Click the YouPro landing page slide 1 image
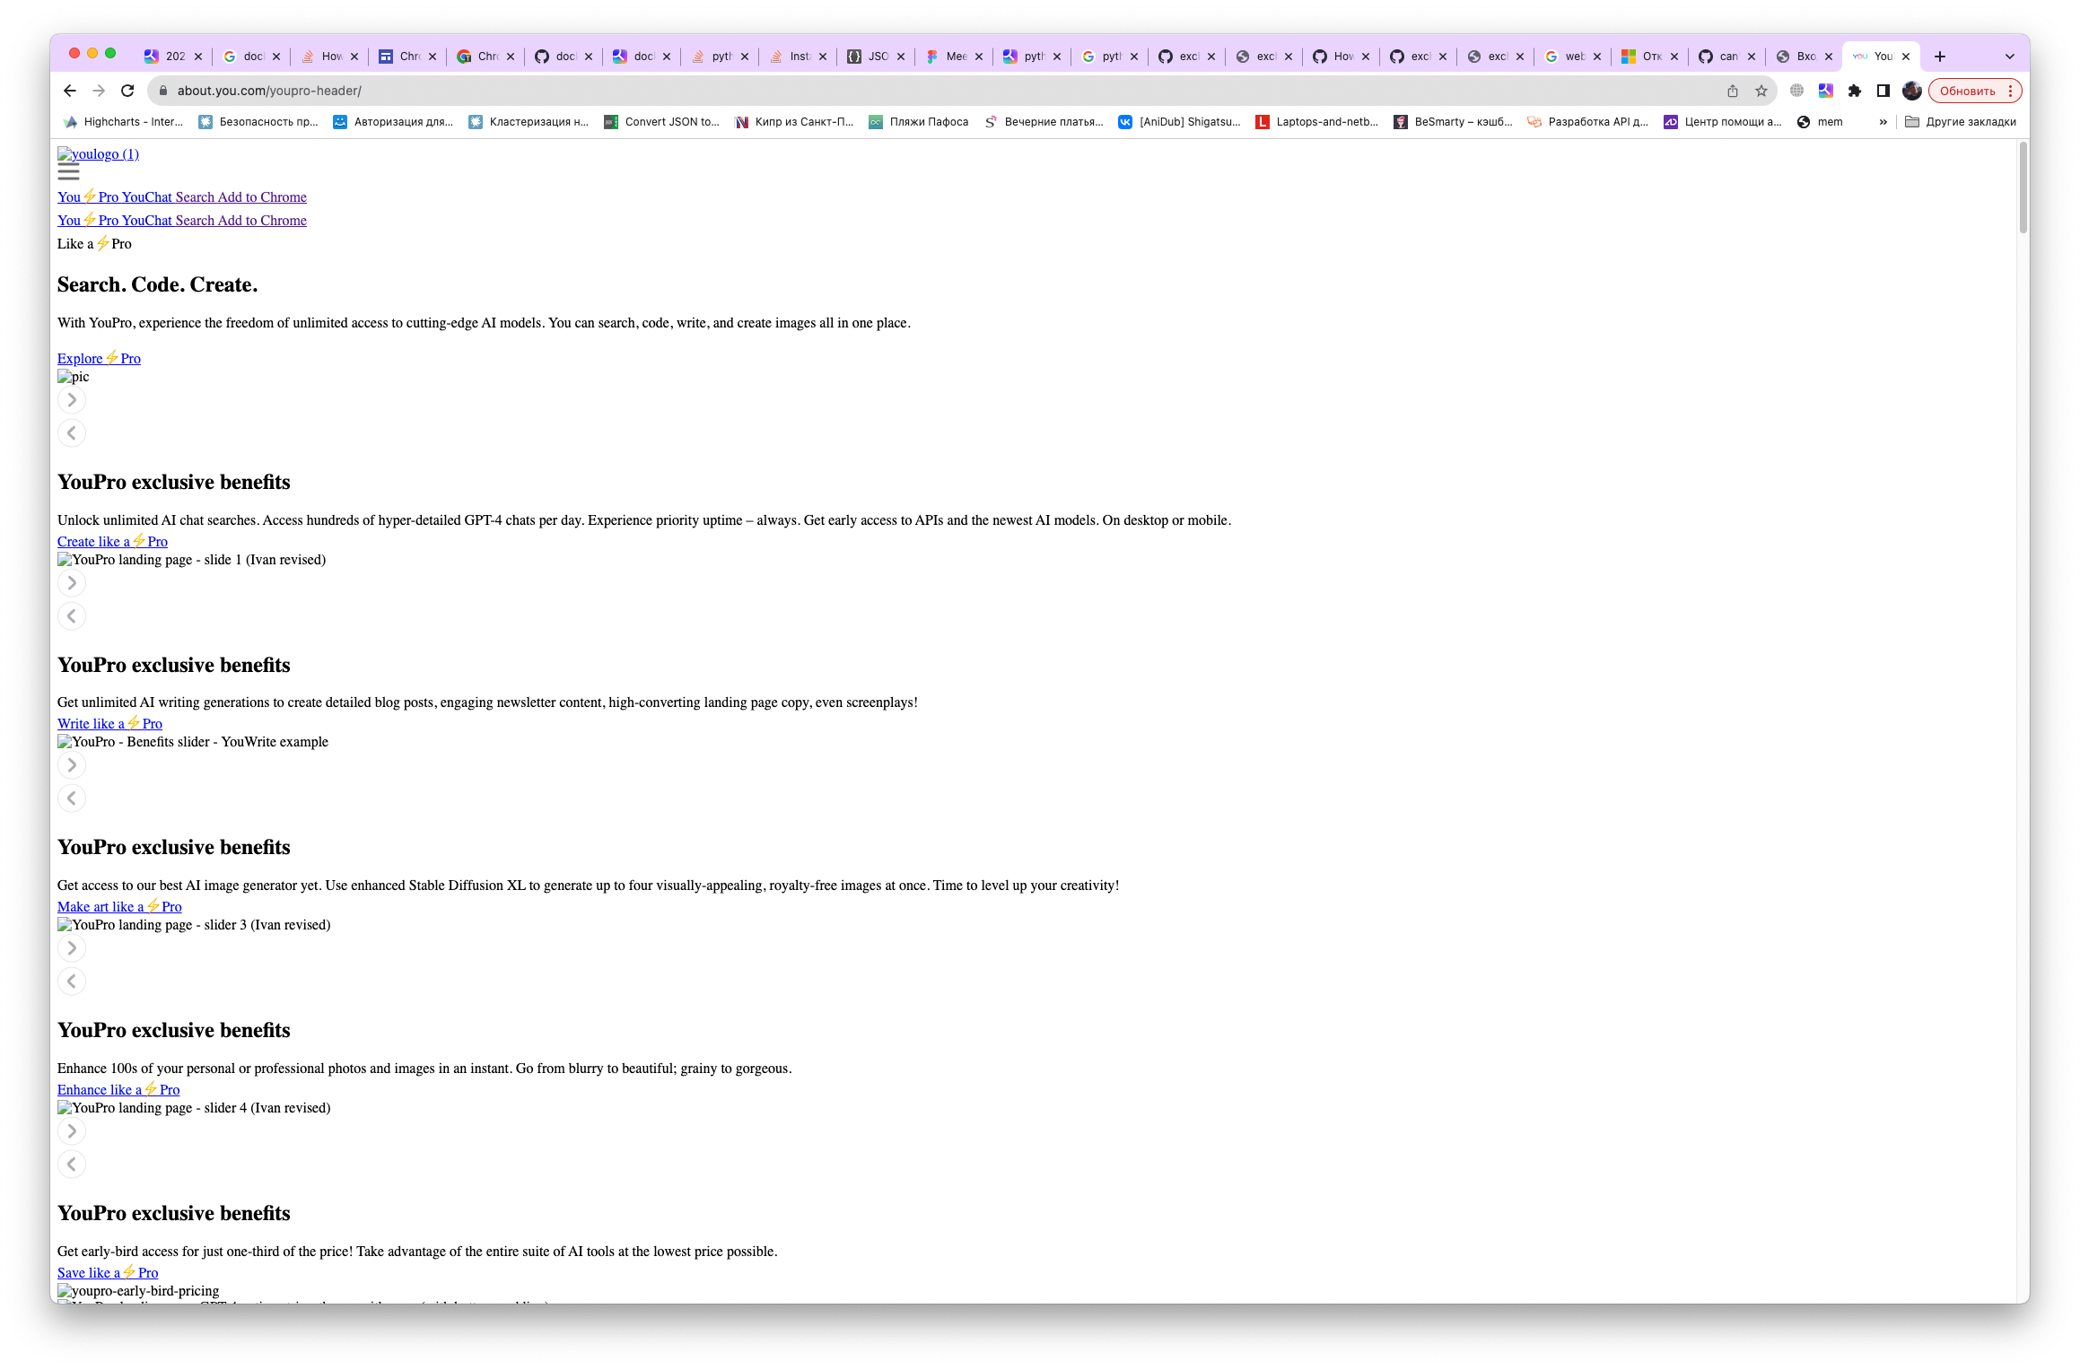Viewport: 2080px width, 1370px height. tap(192, 560)
